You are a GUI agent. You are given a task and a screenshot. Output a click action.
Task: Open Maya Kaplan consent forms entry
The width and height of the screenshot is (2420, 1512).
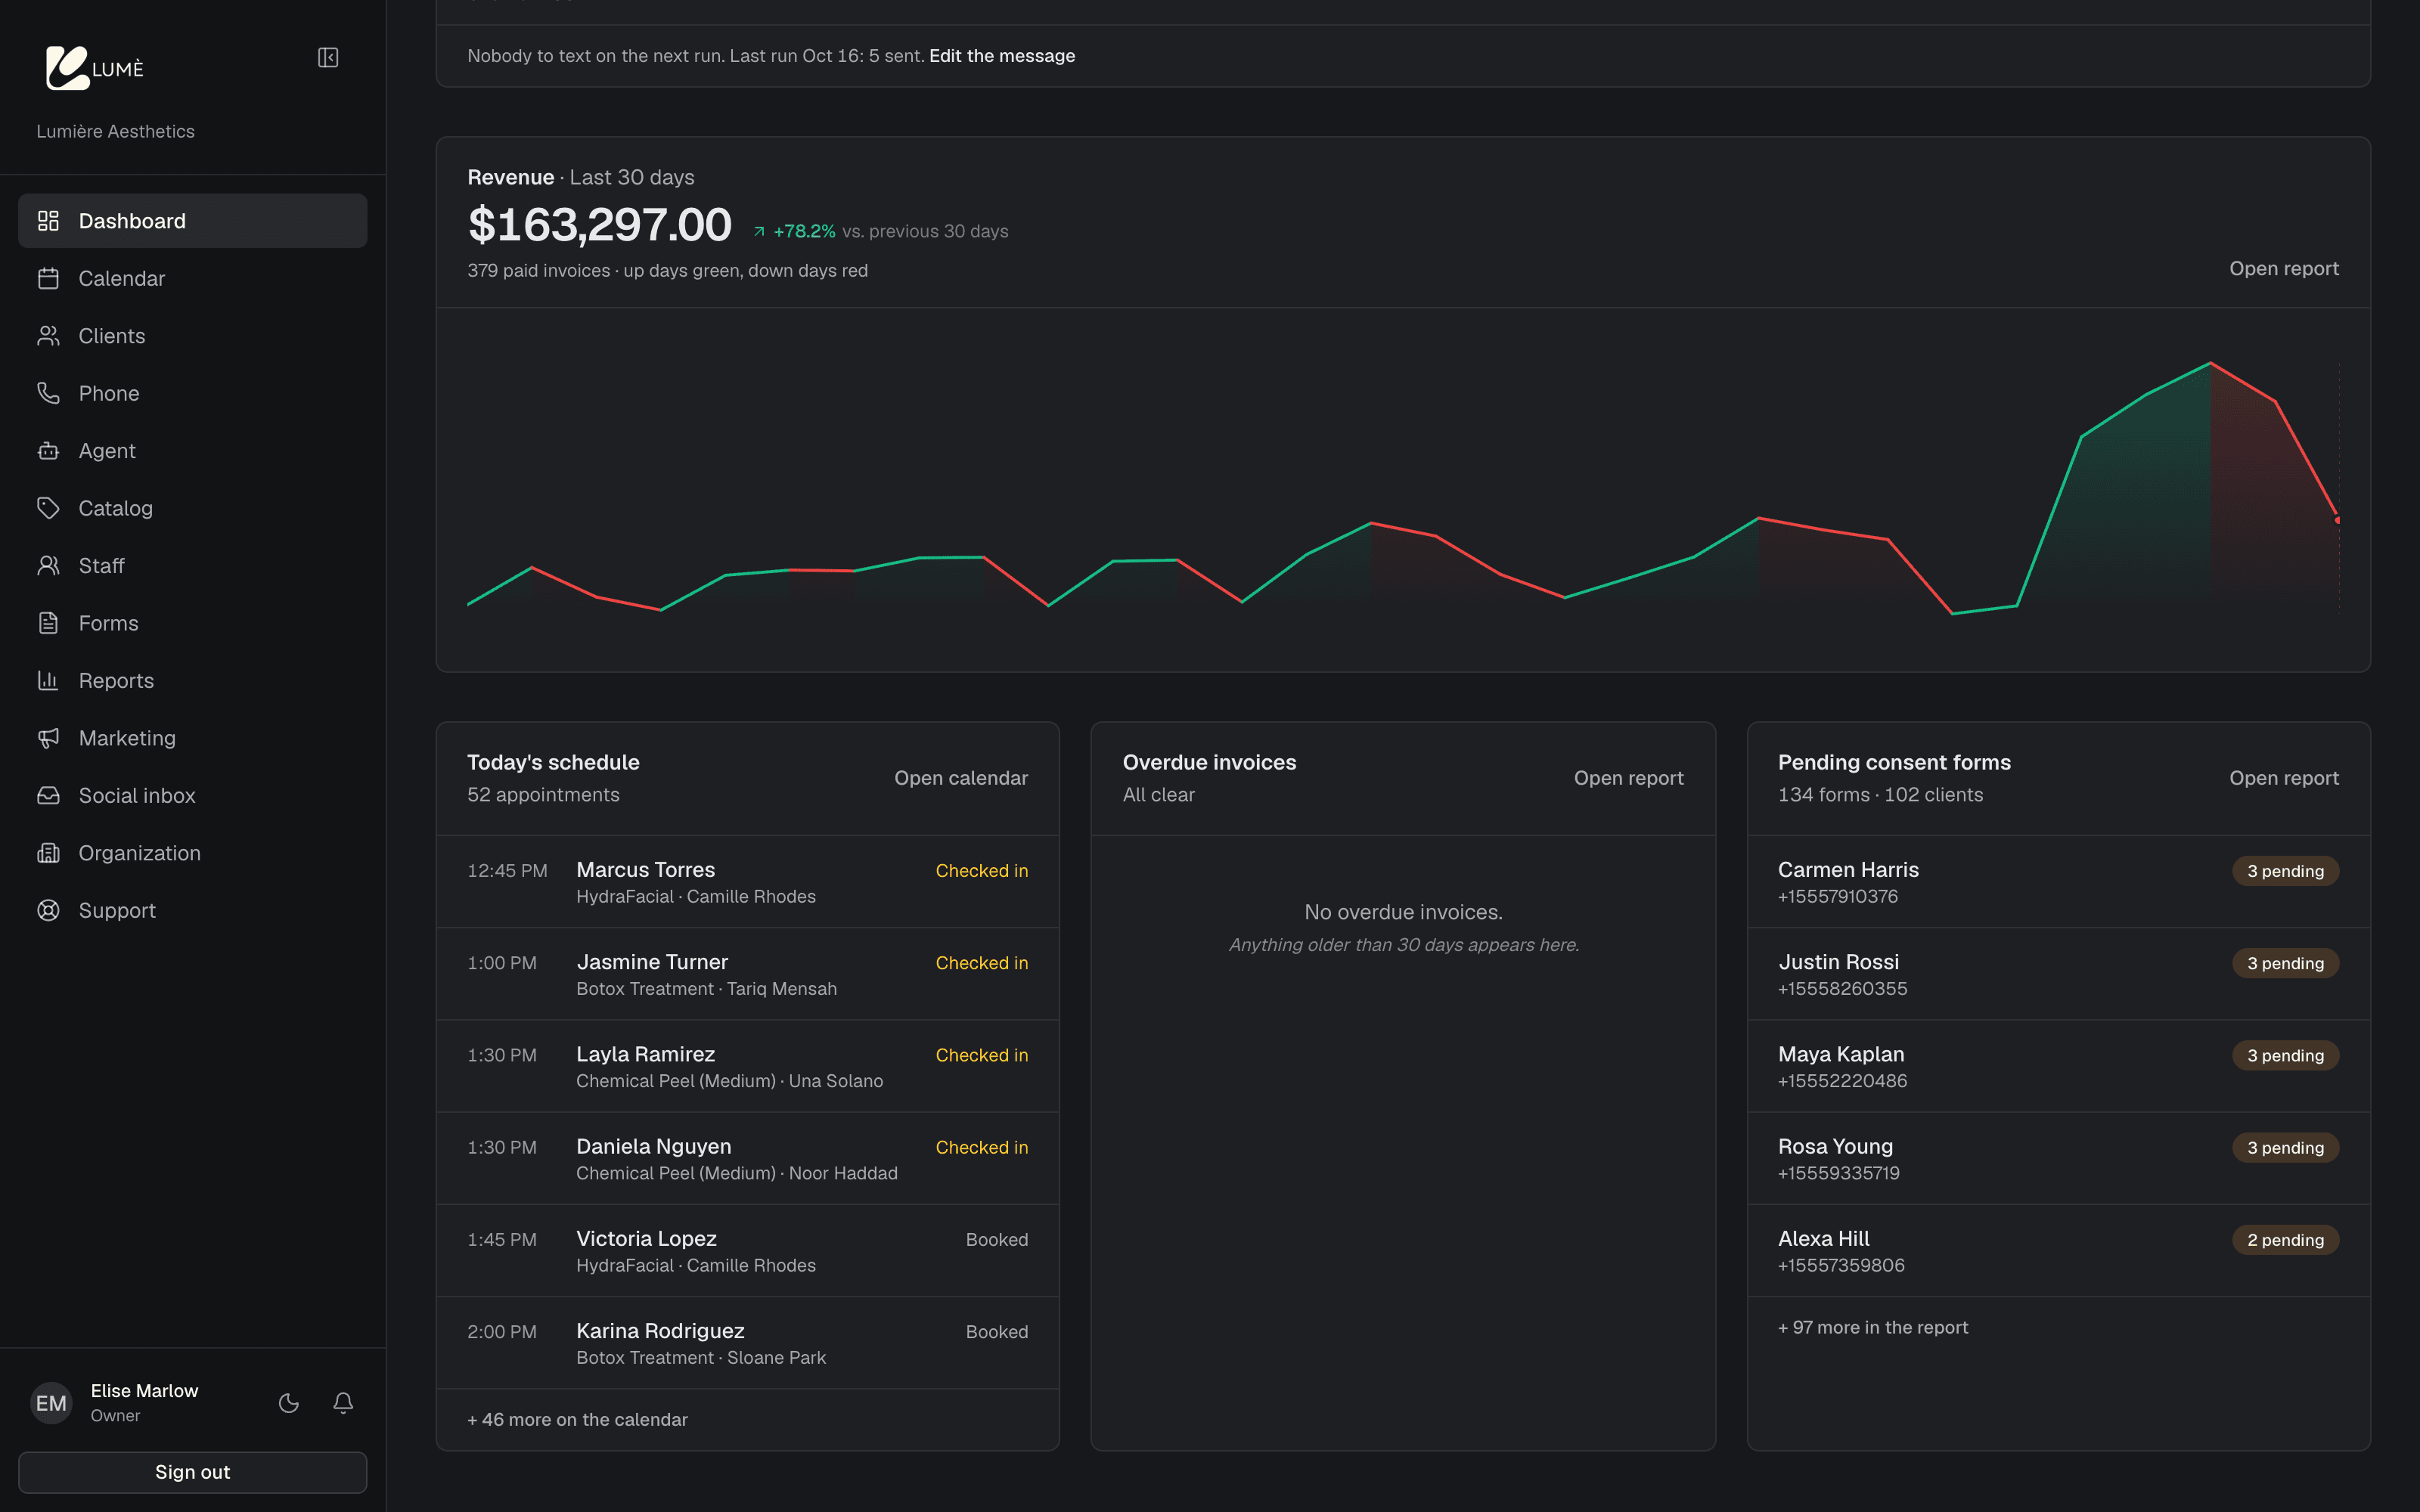pos(2058,1066)
